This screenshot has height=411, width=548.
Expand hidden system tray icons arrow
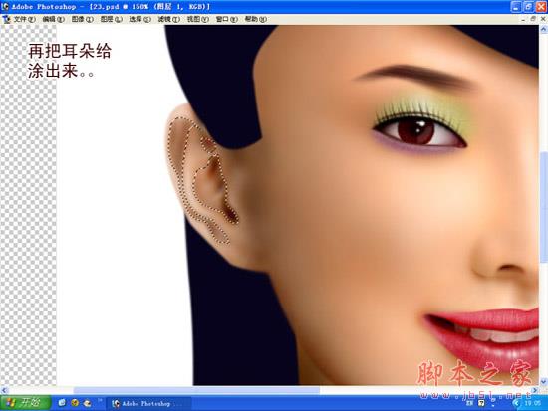point(516,403)
